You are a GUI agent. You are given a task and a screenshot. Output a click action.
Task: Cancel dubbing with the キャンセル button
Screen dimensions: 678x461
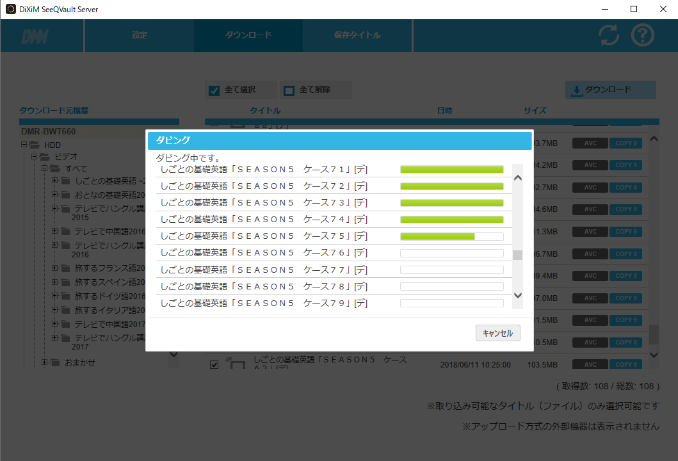[x=497, y=334]
